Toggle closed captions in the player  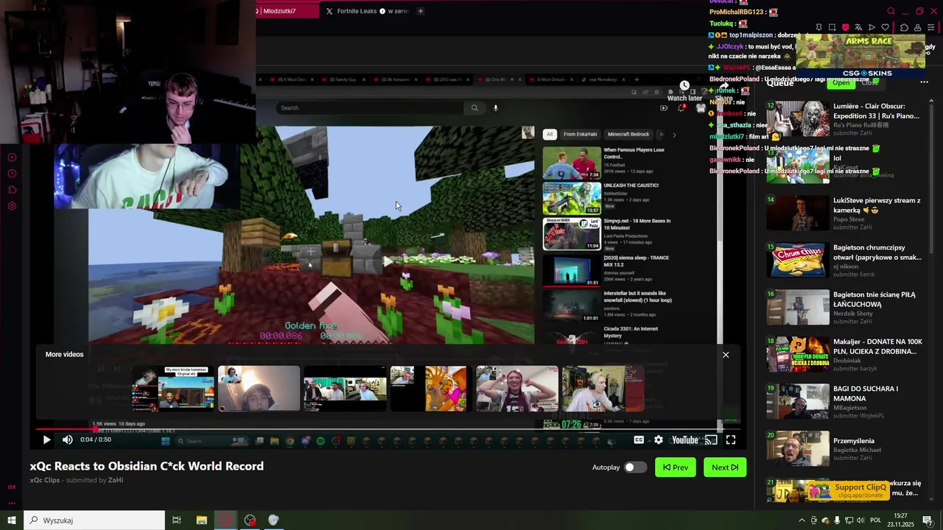(x=639, y=439)
